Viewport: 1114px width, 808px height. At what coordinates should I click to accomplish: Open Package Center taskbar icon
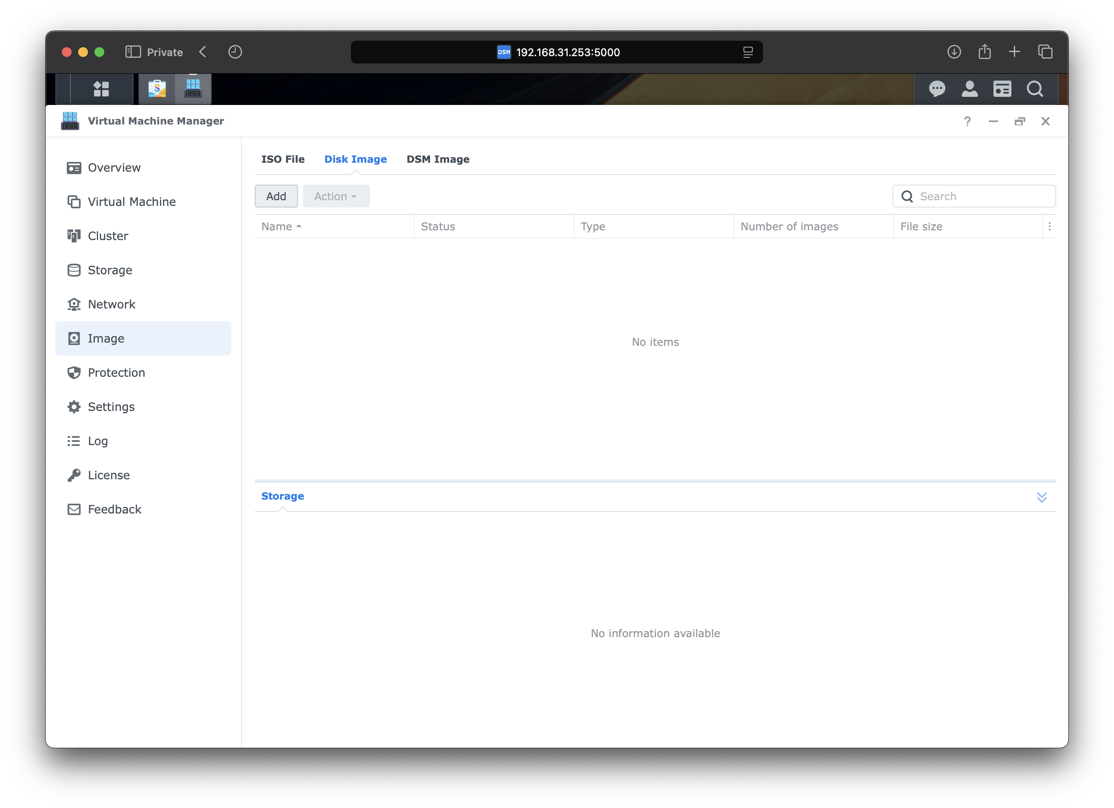click(x=157, y=89)
